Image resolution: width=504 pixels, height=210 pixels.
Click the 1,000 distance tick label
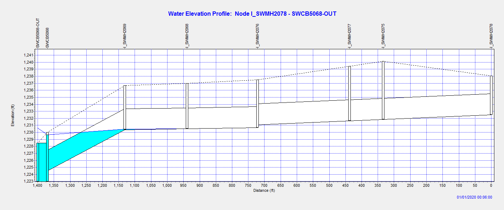(x=167, y=186)
